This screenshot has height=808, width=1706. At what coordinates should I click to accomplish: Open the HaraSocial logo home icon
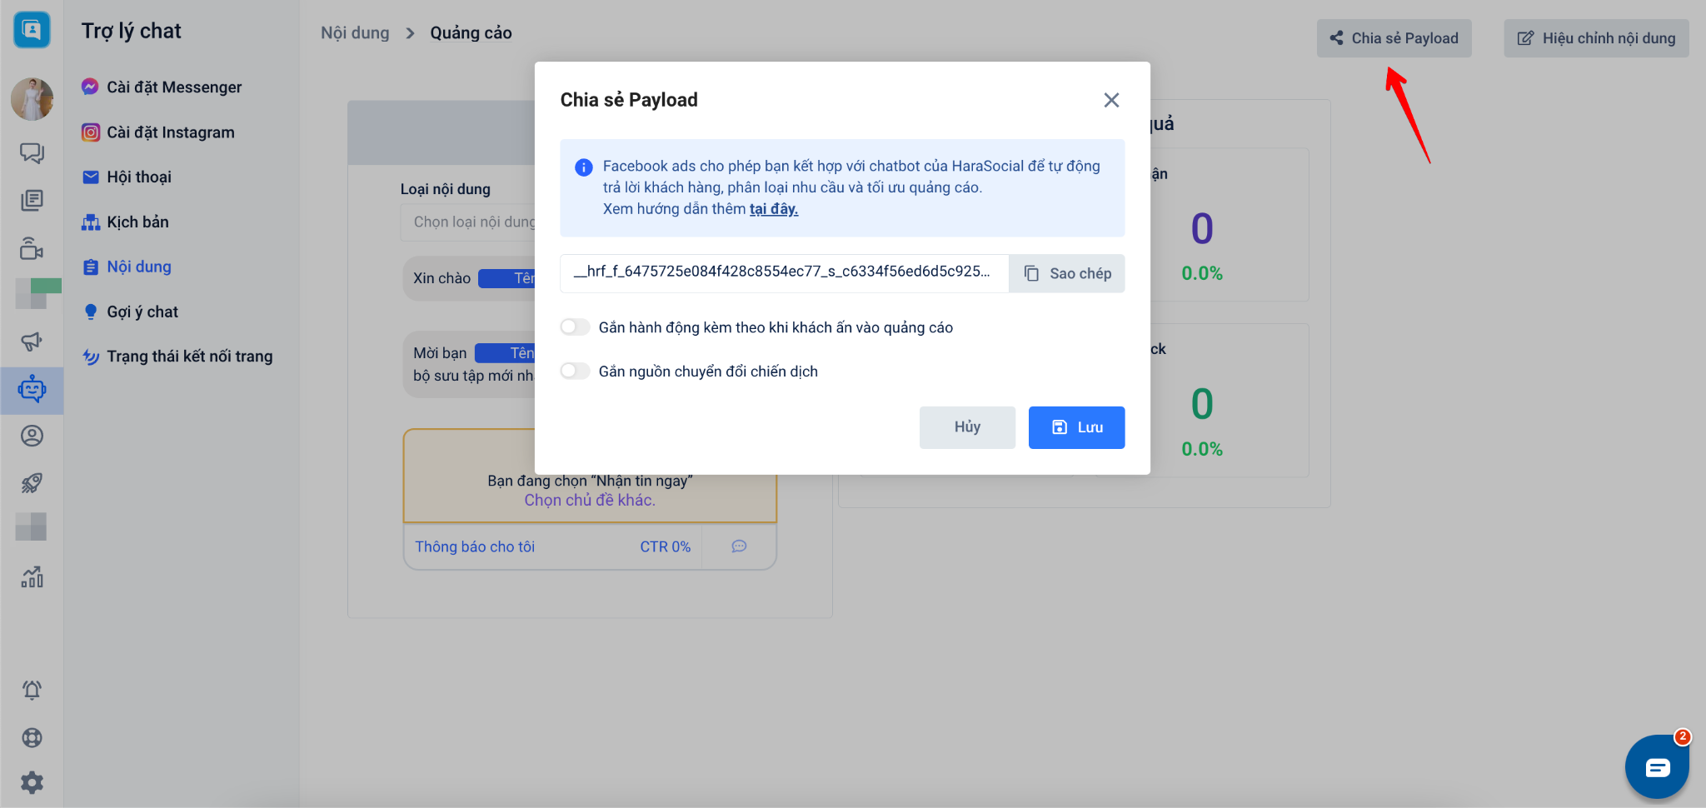tap(32, 31)
